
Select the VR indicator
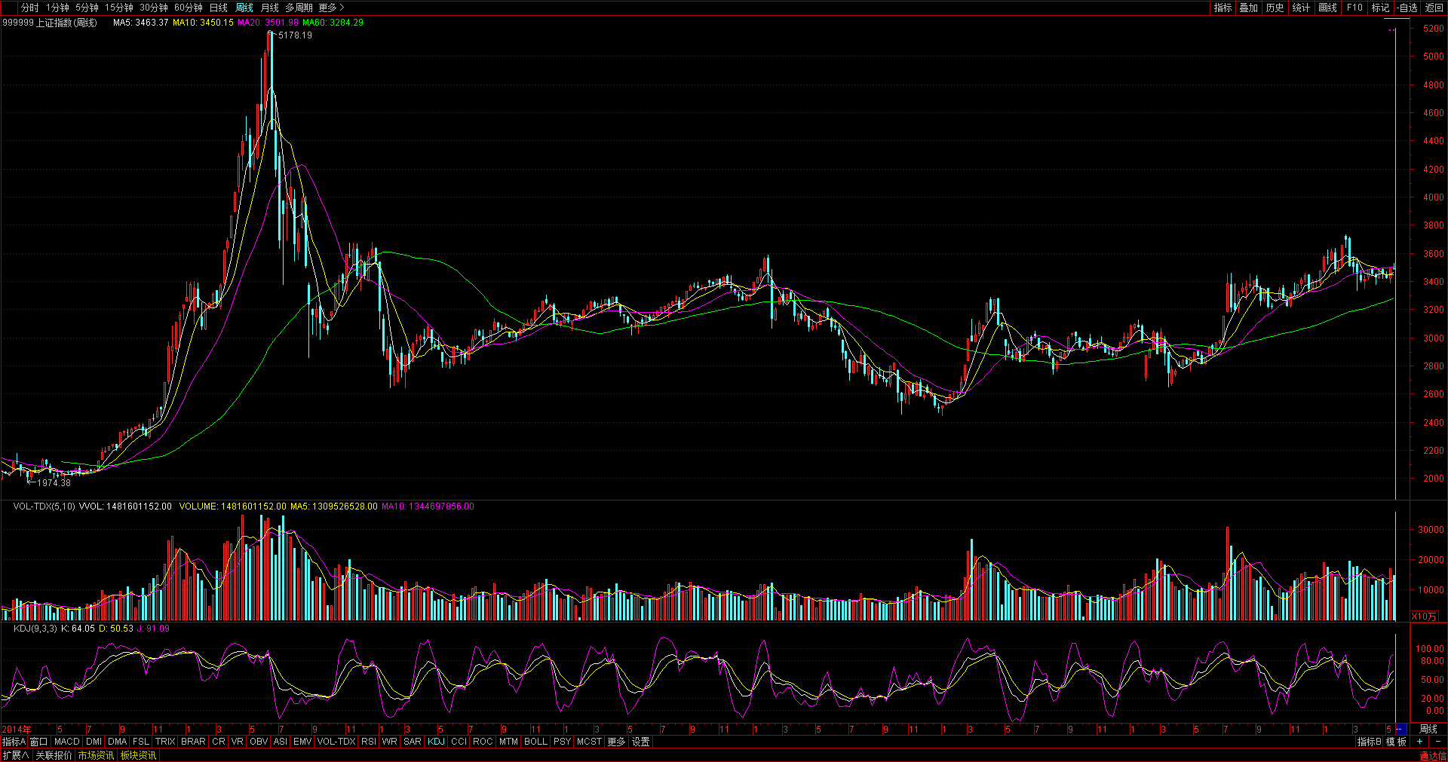pos(237,742)
